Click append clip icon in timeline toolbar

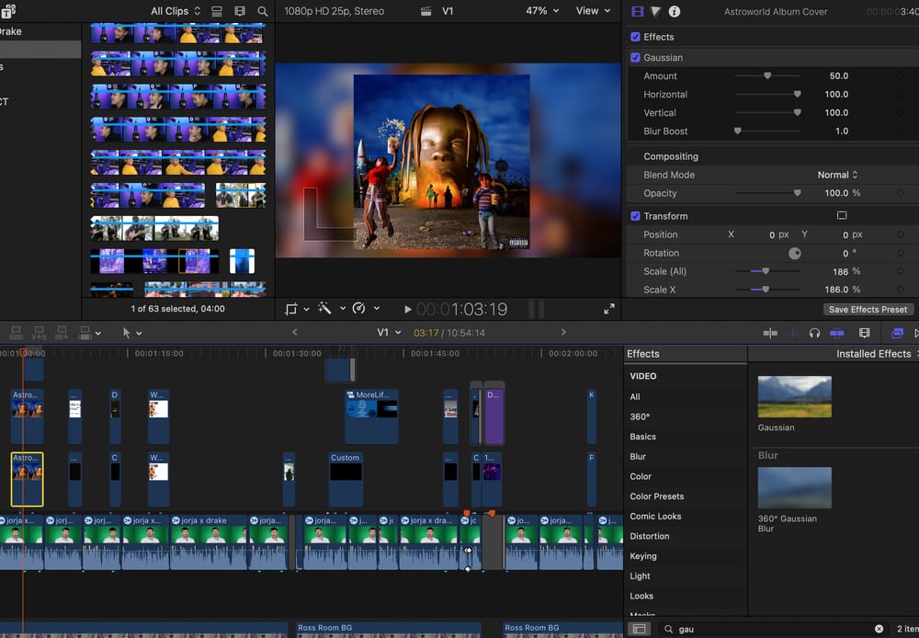pyautogui.click(x=62, y=333)
